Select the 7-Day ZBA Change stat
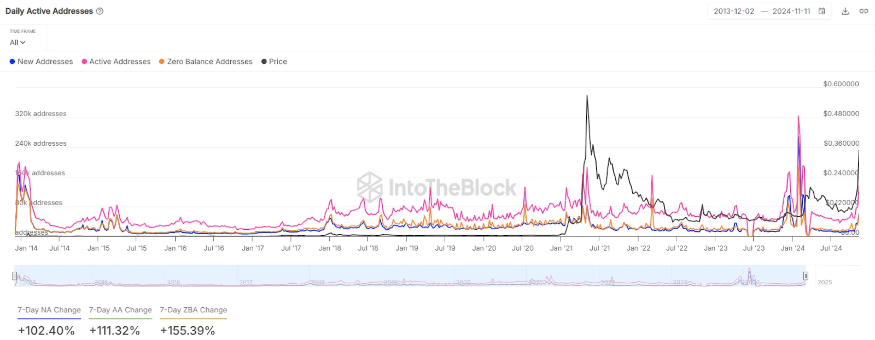The height and width of the screenshot is (340, 875). 192,310
